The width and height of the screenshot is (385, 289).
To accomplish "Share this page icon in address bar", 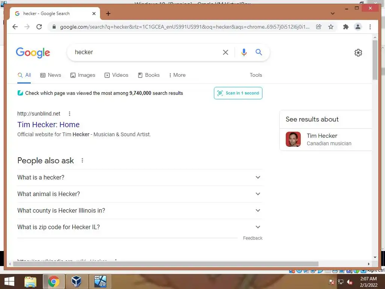I will [x=319, y=27].
